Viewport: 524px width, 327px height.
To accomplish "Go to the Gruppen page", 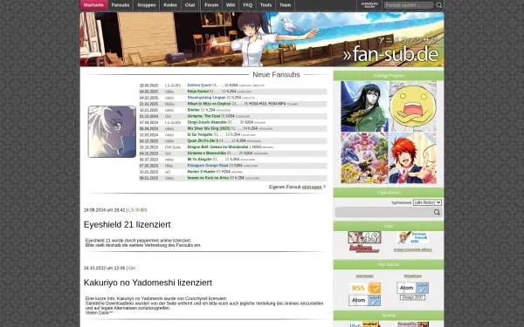I will (147, 5).
